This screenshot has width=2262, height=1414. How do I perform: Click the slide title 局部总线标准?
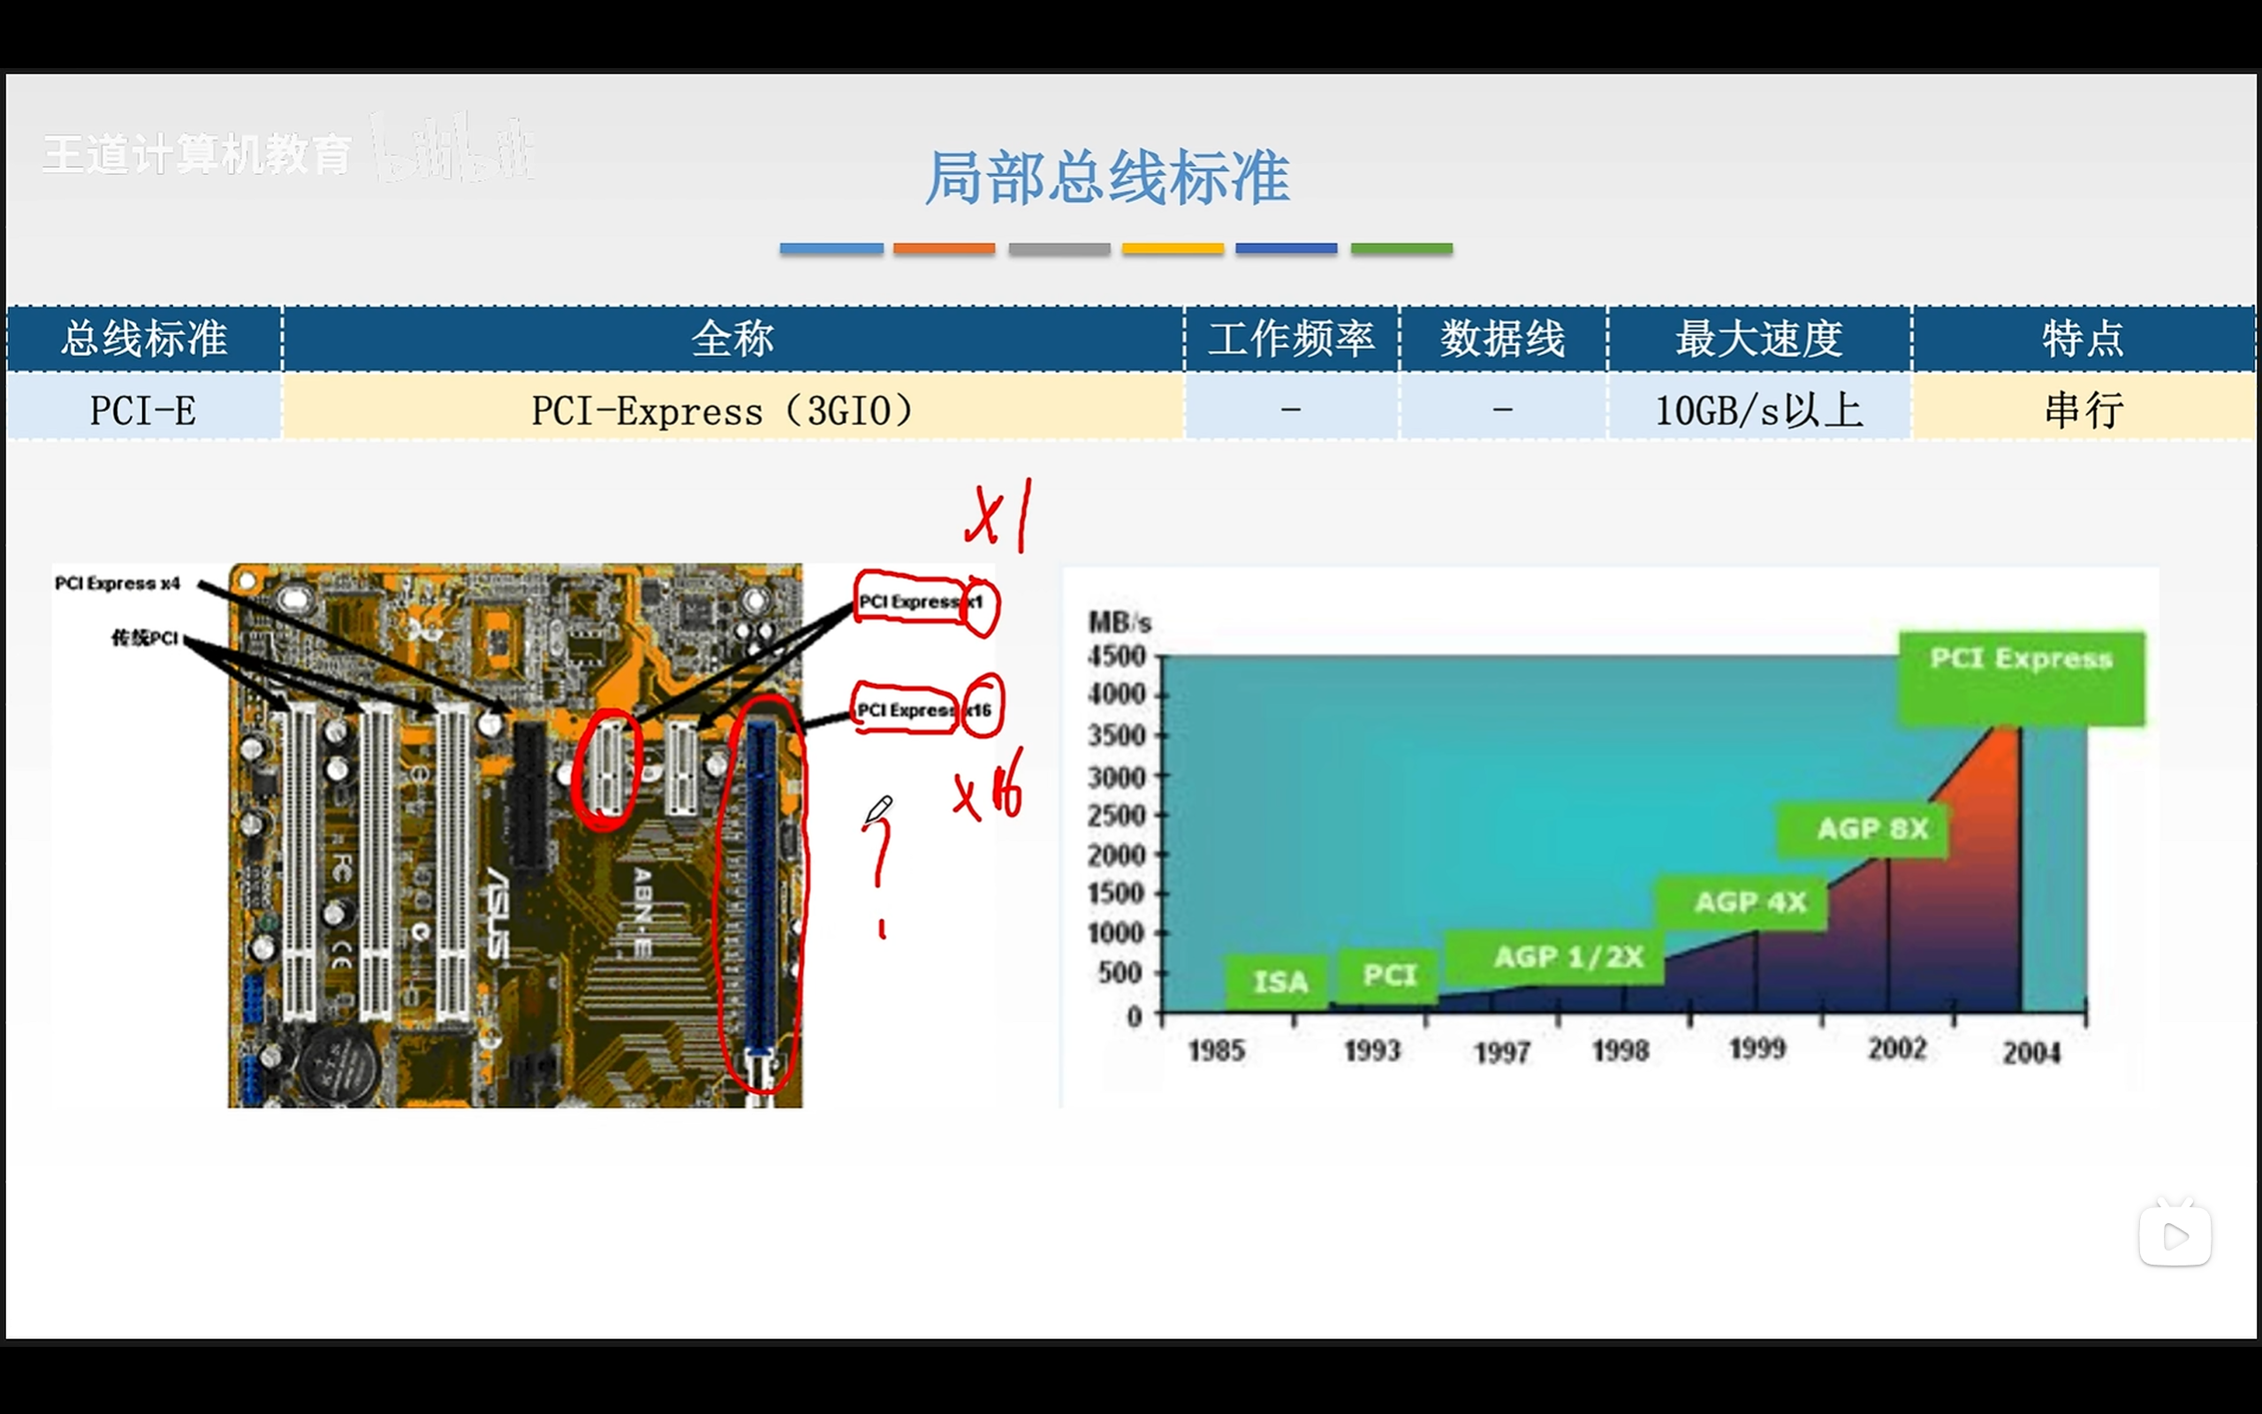pyautogui.click(x=1108, y=178)
